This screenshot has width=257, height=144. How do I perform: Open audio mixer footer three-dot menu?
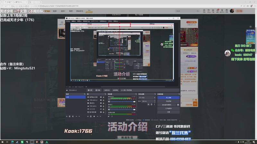pyautogui.click(x=112, y=116)
